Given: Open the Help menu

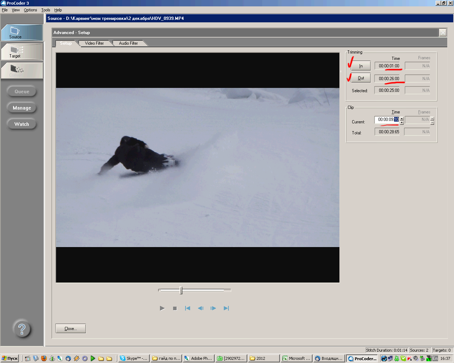Looking at the screenshot, I should (x=58, y=10).
